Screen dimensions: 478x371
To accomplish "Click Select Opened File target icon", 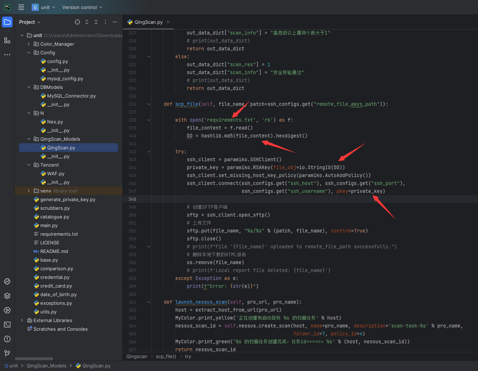I will 77,22.
